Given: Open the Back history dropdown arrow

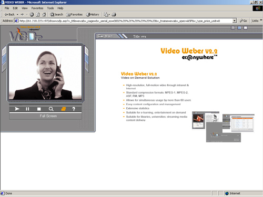Looking at the screenshot, I should 17,15.
